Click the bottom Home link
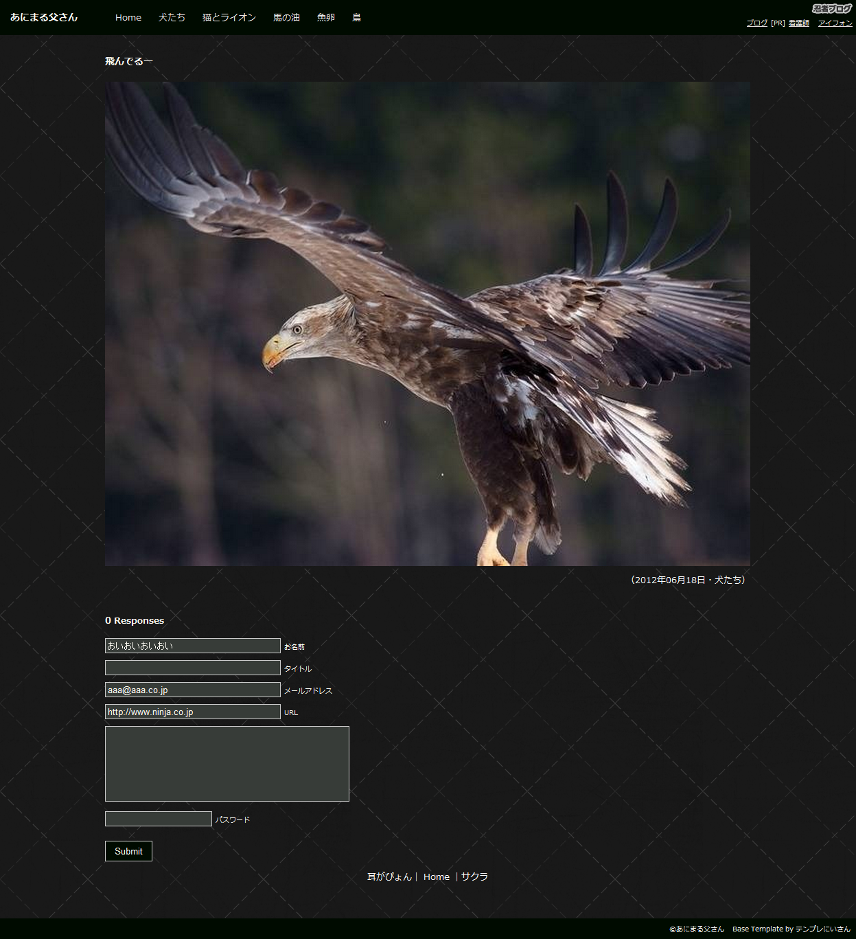Image resolution: width=856 pixels, height=939 pixels. 437,876
